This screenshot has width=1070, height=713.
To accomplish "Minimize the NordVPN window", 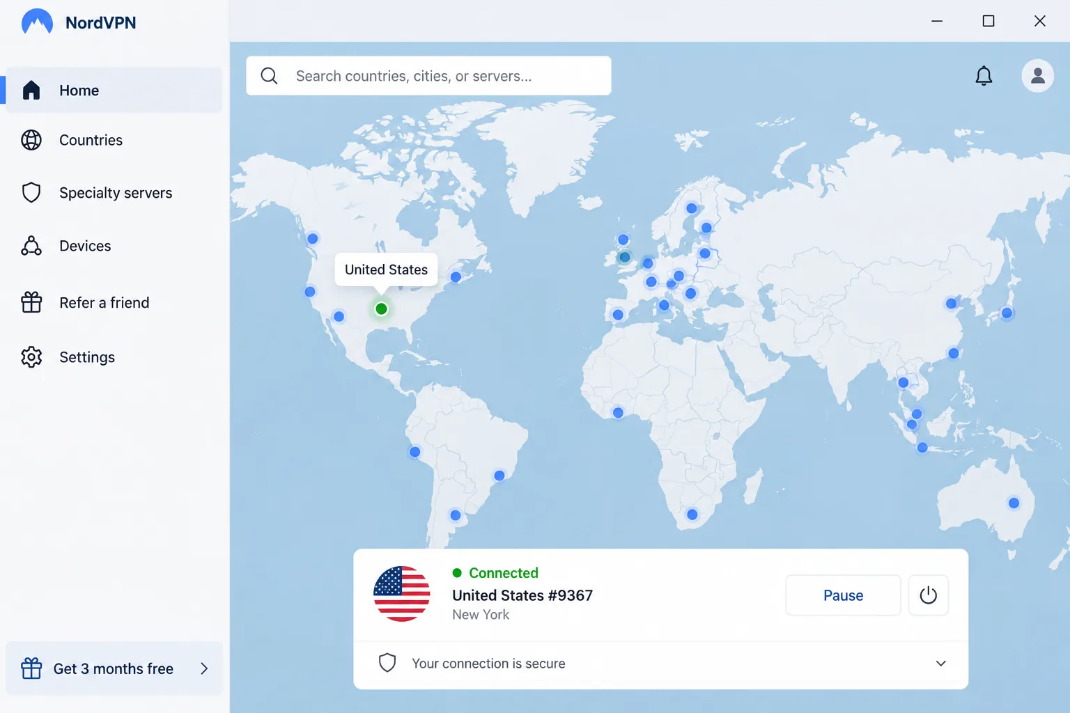I will (x=937, y=21).
